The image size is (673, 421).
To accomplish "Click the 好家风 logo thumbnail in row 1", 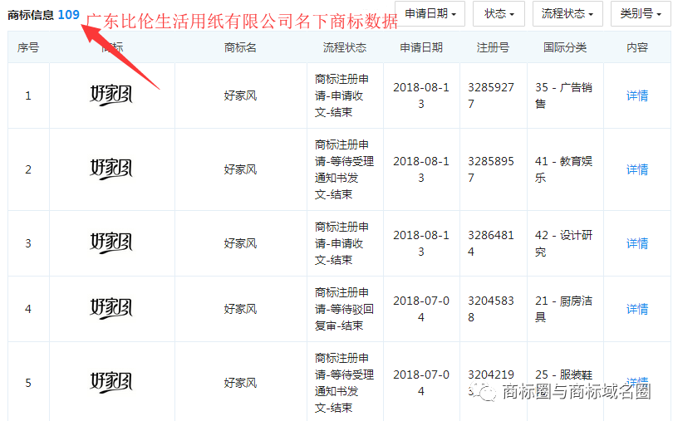I will (111, 95).
